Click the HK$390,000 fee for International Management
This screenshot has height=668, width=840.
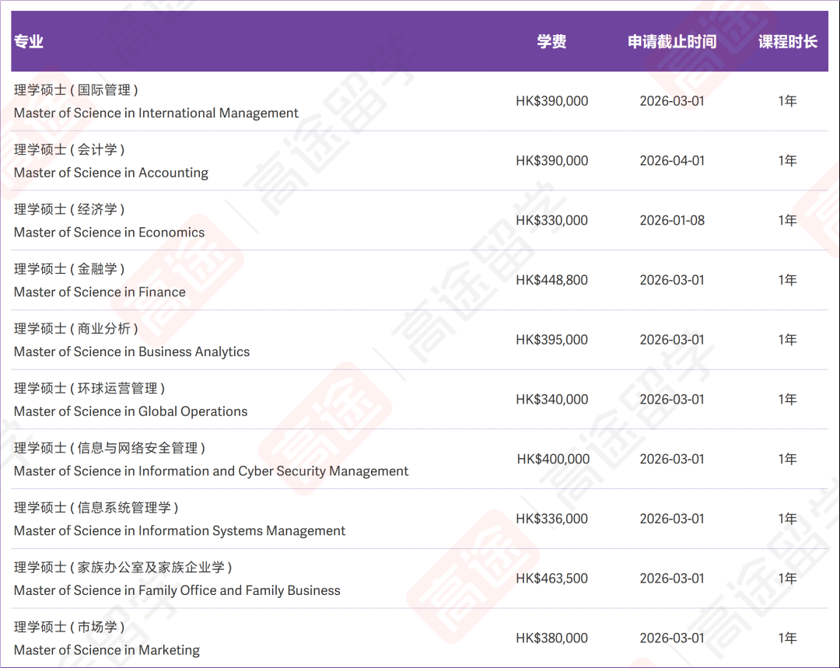tap(551, 101)
